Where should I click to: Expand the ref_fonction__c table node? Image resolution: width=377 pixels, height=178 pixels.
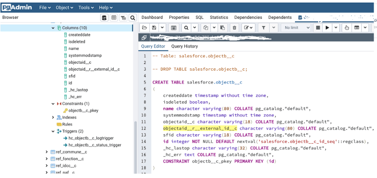47,159
